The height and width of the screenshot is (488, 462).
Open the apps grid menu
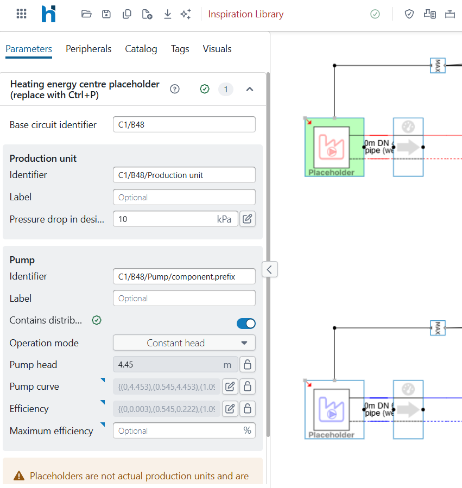22,14
